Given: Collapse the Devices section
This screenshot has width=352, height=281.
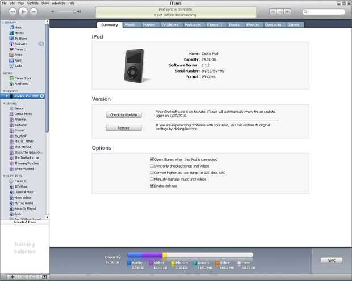Looking at the screenshot, I should click(4, 91).
